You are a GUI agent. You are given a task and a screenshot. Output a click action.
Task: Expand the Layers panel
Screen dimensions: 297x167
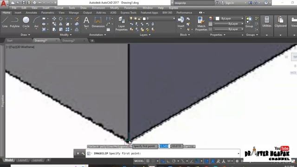[145, 35]
